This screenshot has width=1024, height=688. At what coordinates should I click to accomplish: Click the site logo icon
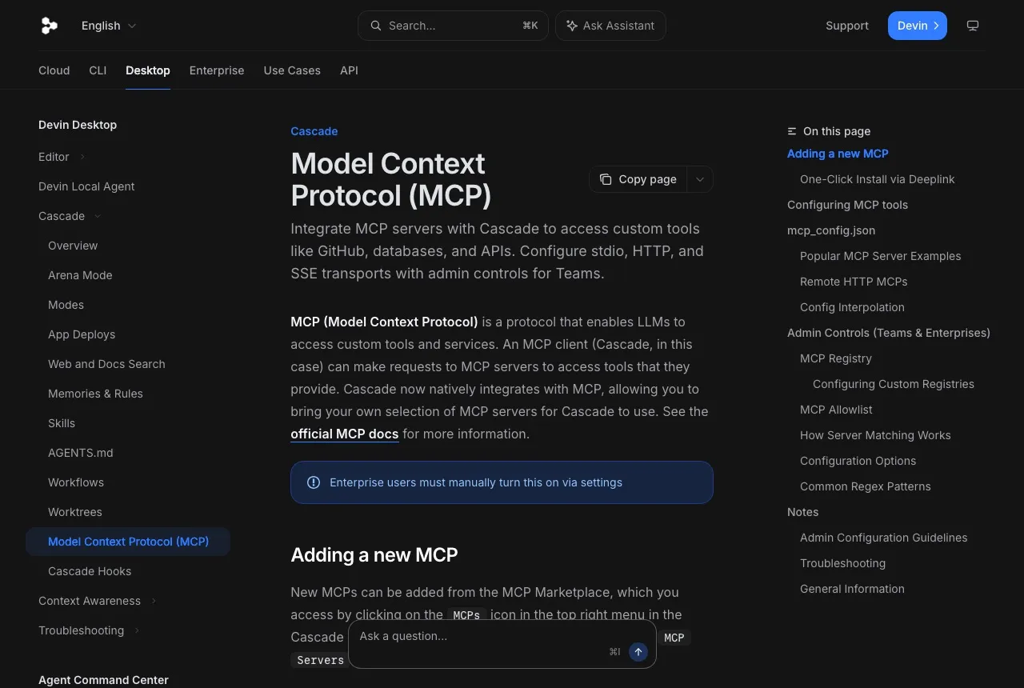(x=49, y=26)
